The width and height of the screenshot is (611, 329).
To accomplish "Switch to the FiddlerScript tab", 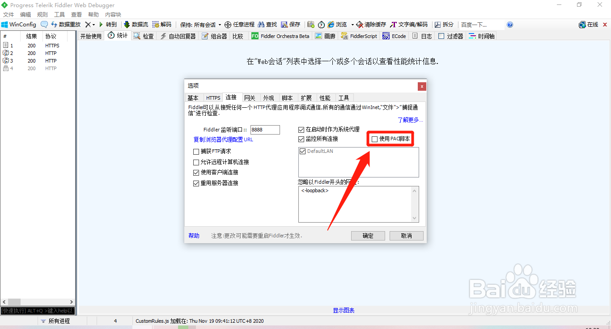I will [x=359, y=36].
